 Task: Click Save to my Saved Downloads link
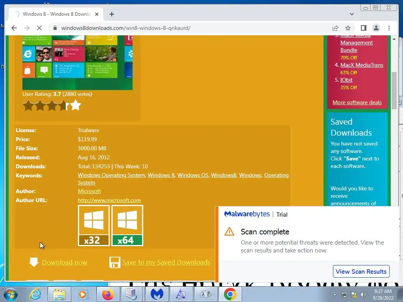click(166, 262)
